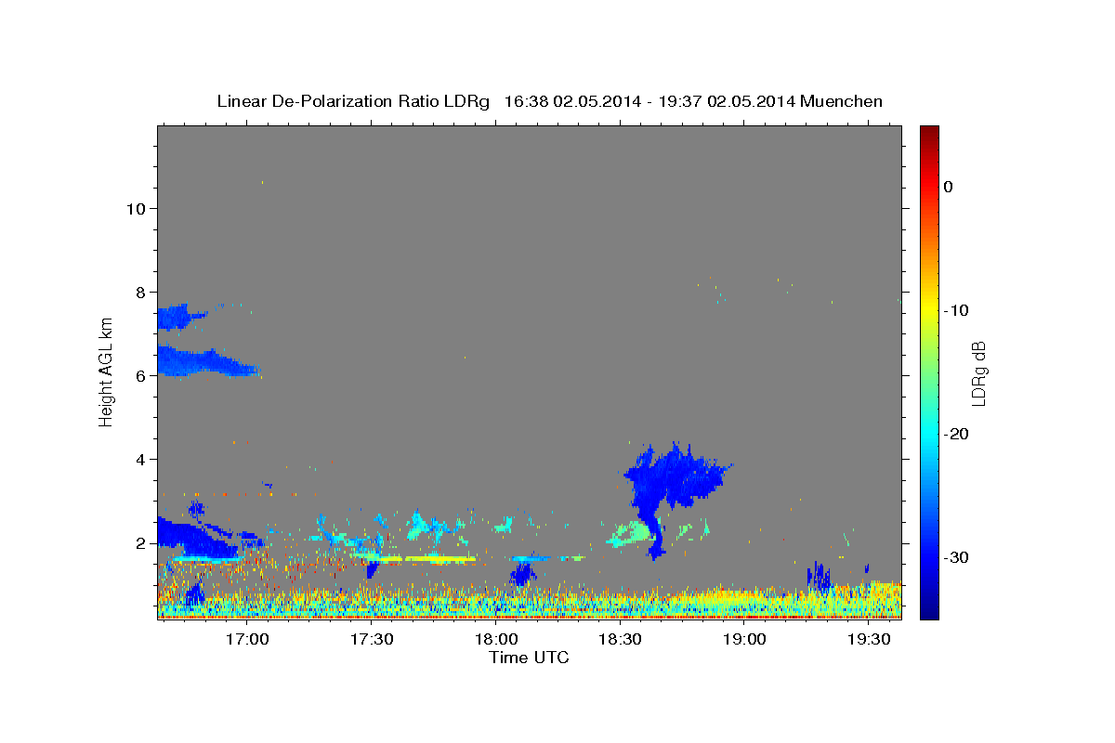Click the green patch left of the cloud tail near 18:30

(631, 533)
